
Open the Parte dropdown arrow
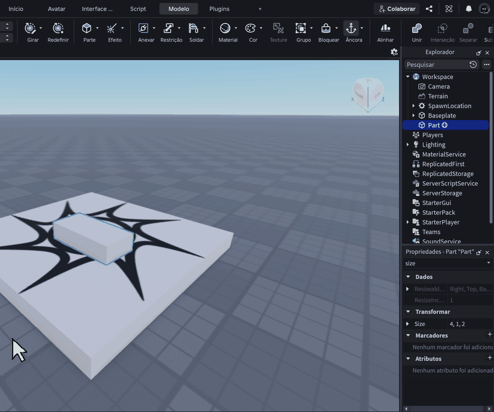pyautogui.click(x=98, y=28)
